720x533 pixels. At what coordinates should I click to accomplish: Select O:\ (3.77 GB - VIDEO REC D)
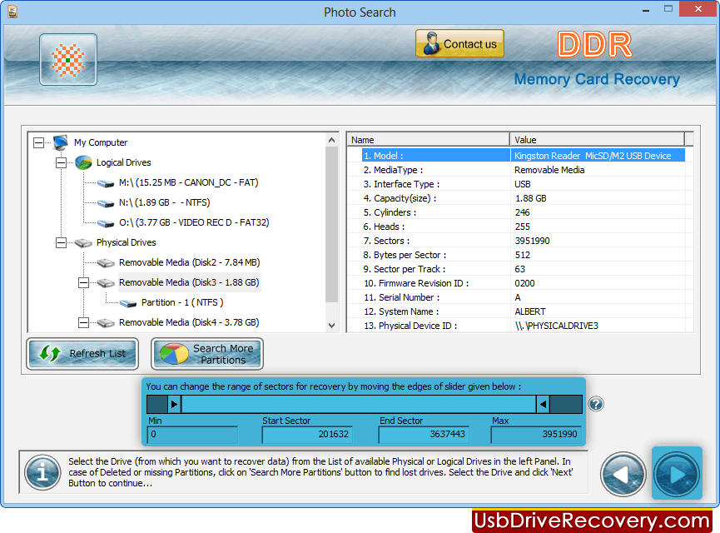[x=194, y=222]
